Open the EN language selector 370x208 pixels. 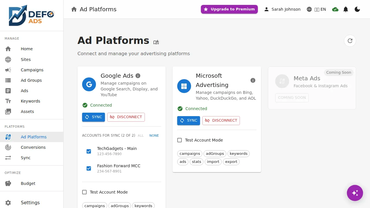(317, 9)
